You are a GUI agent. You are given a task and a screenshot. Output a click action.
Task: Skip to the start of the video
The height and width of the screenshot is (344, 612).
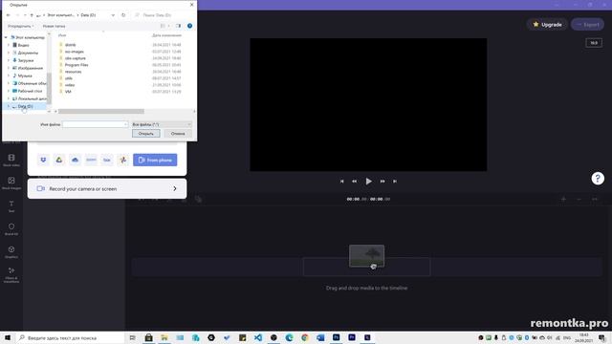click(x=342, y=182)
